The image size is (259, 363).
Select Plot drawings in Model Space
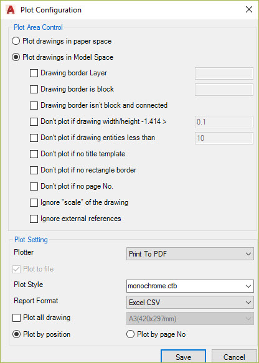(16, 57)
